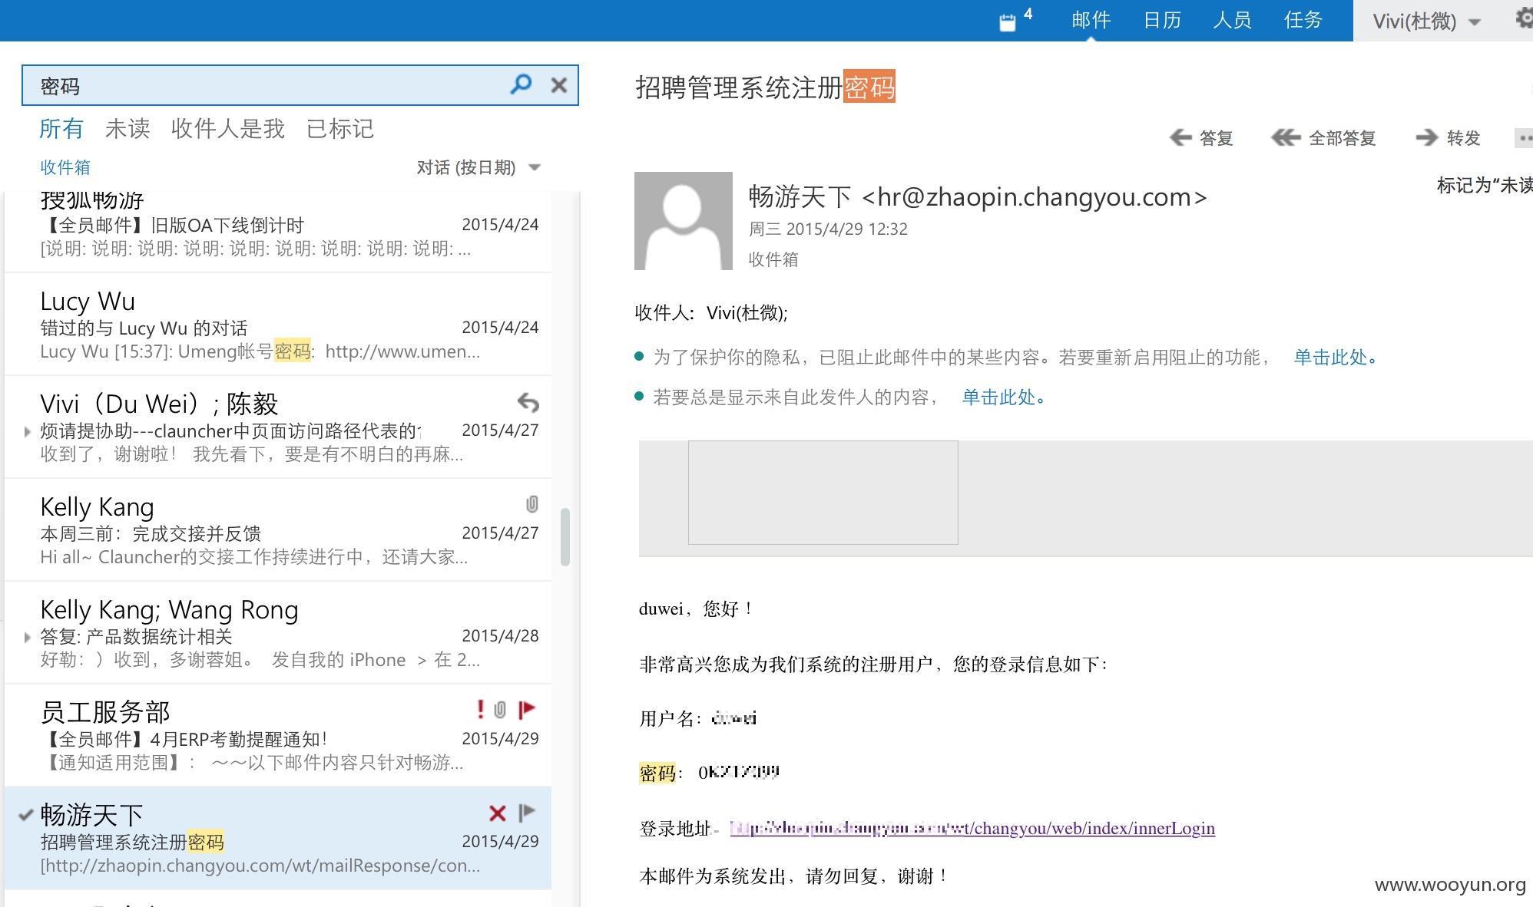
Task: Click 单击此处 to always show sender content
Action: tap(1004, 397)
